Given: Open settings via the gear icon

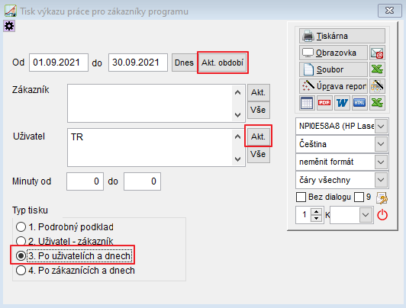Looking at the screenshot, I should tap(9, 26).
